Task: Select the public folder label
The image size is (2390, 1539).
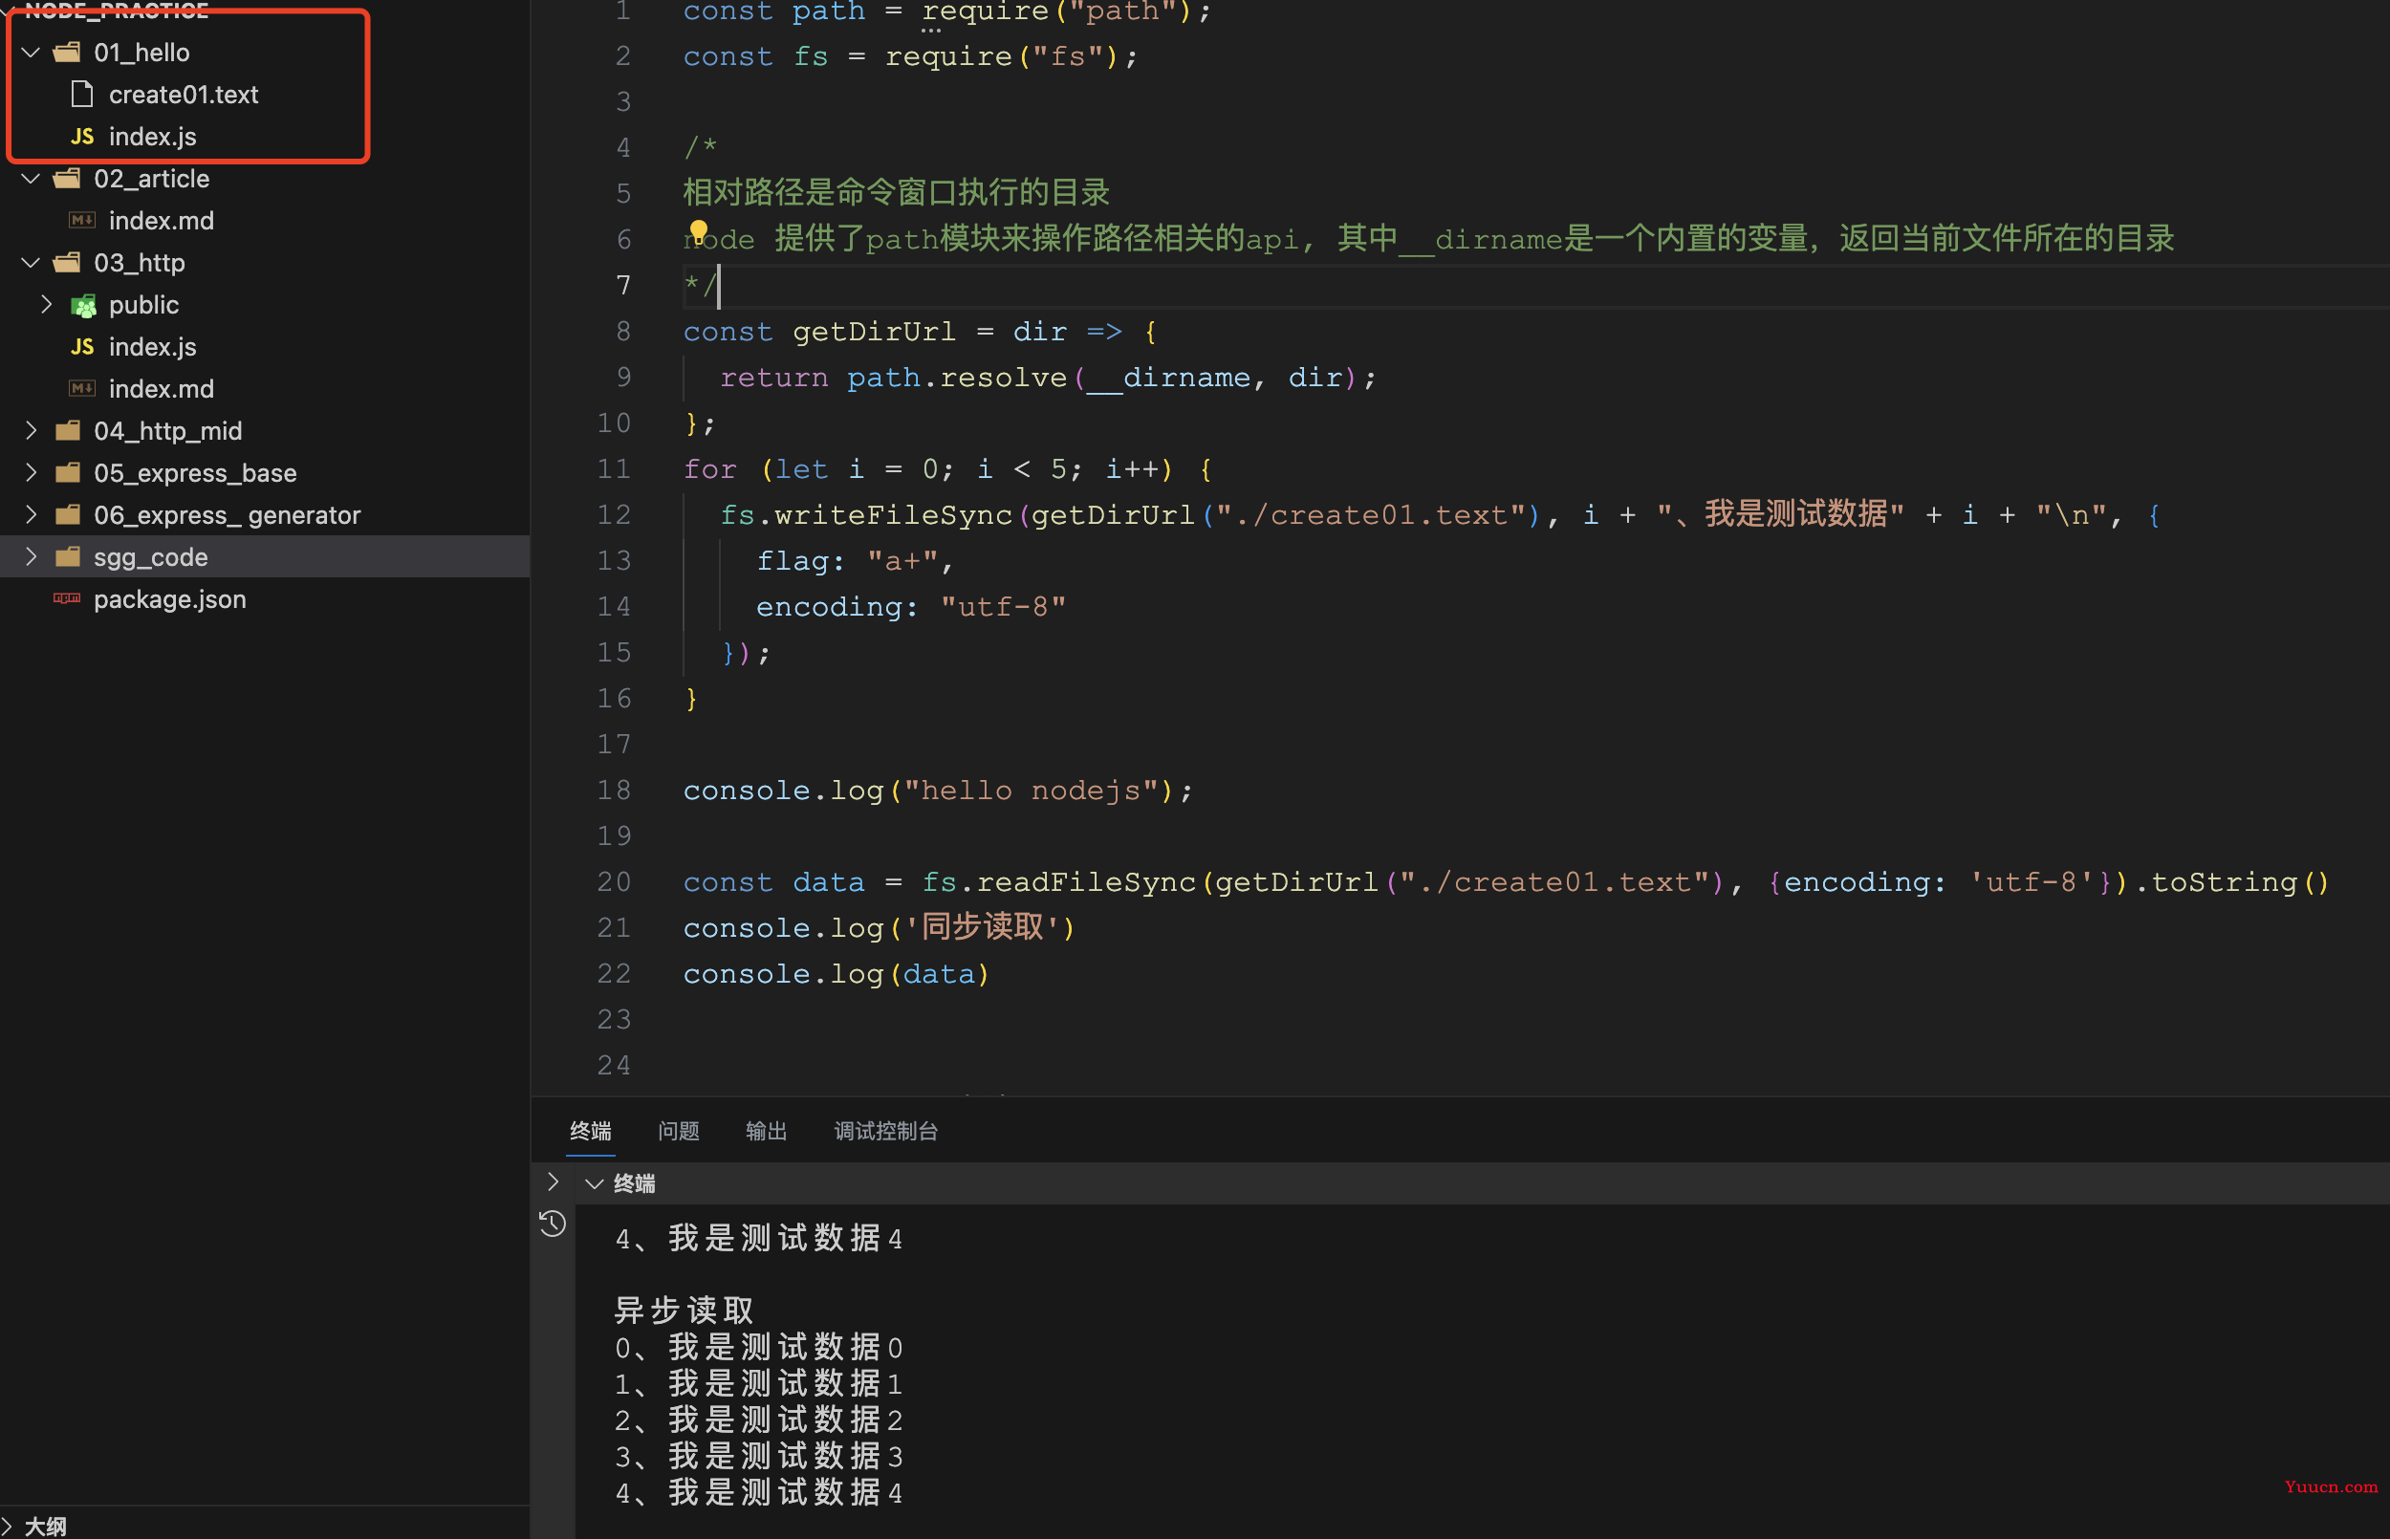Action: (x=144, y=305)
